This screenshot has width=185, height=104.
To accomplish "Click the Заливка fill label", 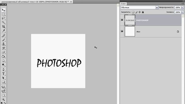I will coord(170,12).
